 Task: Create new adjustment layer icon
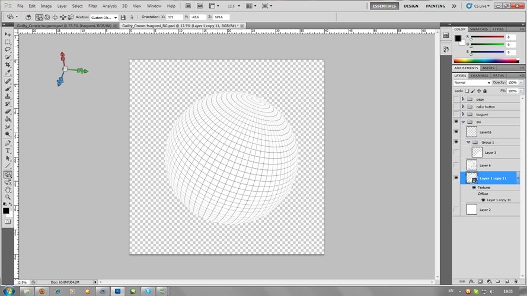490,282
